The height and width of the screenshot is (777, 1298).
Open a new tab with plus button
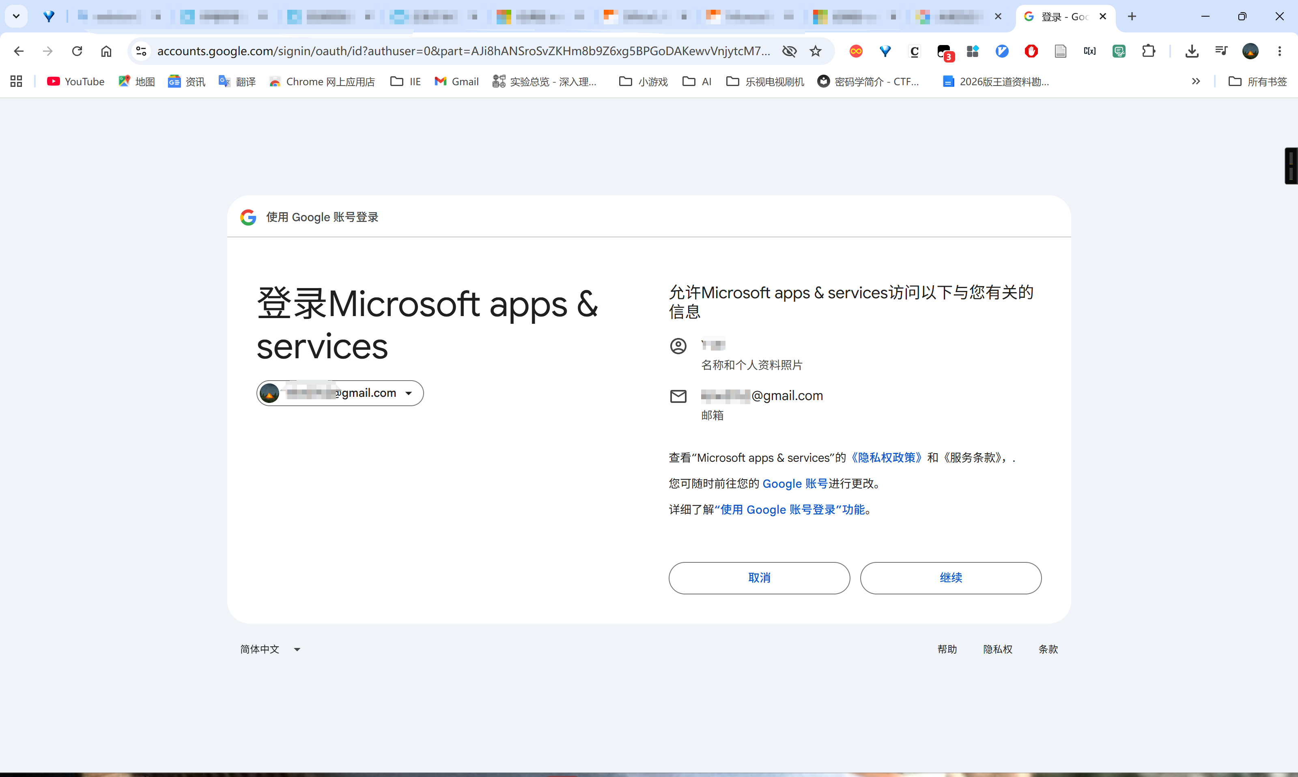pos(1132,17)
